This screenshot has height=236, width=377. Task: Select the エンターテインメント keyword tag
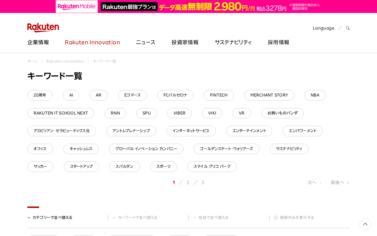click(x=249, y=131)
